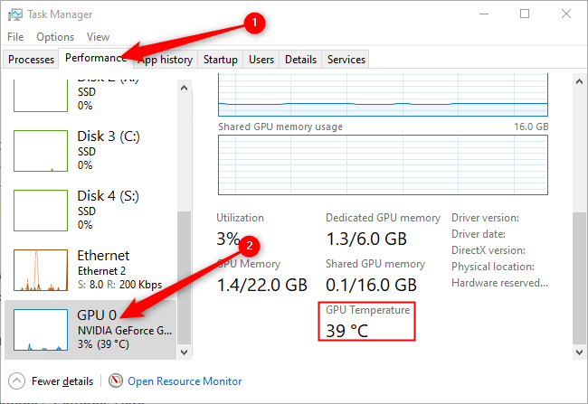
Task: Select the GPU 0 NVIDIA GeForce entry
Action: click(90, 331)
